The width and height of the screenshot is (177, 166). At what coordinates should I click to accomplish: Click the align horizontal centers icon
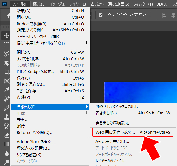[173, 15]
